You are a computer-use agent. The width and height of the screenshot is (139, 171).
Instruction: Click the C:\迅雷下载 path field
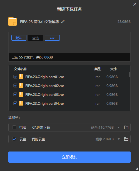tap(41, 127)
